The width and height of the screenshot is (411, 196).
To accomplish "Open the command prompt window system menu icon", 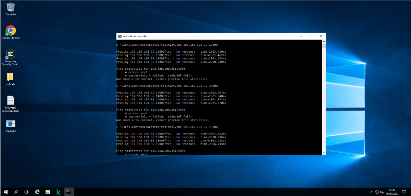I will (x=120, y=36).
